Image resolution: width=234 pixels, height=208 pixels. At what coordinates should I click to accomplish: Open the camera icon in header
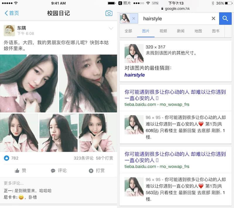point(109,13)
